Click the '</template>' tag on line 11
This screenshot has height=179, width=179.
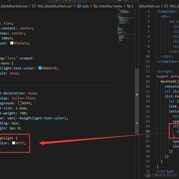click(x=167, y=61)
